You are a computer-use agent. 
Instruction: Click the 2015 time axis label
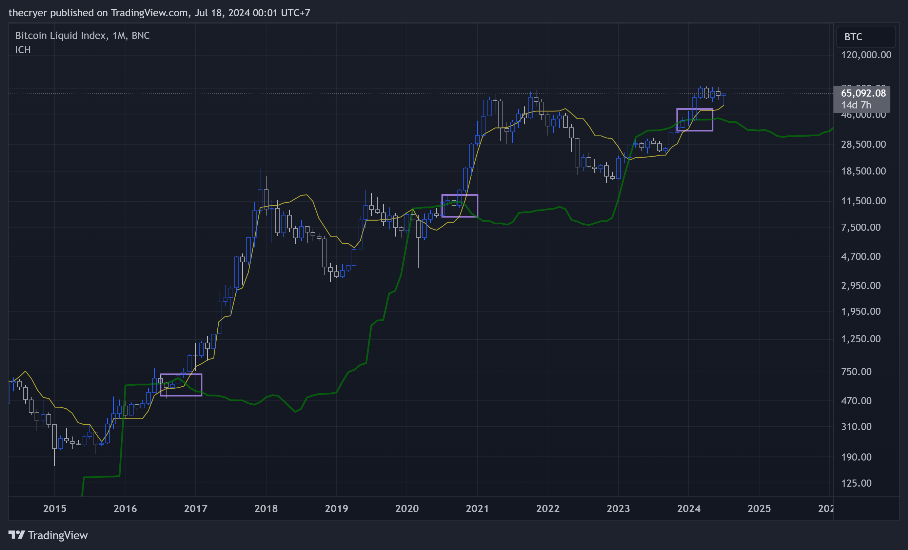click(x=55, y=508)
